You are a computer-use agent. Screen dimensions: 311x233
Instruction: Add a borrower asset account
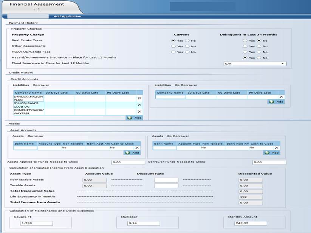pos(132,153)
